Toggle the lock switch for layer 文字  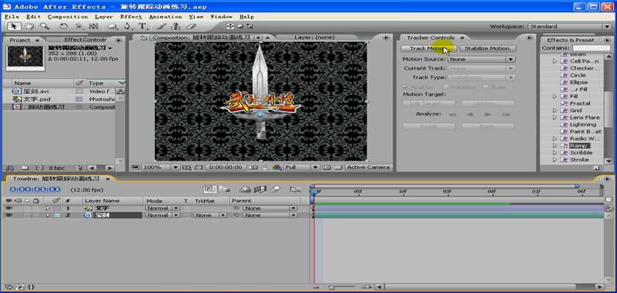36,208
